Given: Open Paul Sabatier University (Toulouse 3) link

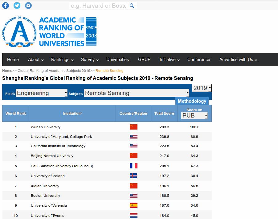Looking at the screenshot, I should [62, 166].
